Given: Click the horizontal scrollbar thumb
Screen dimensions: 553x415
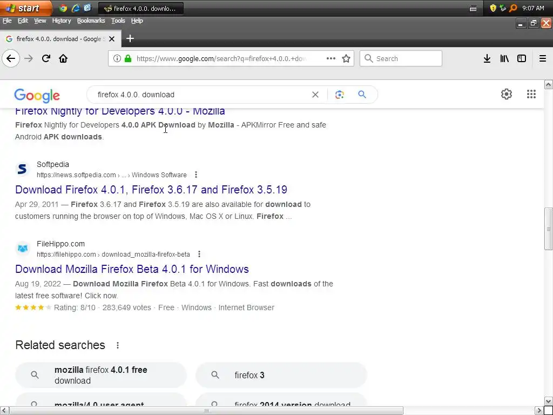Looking at the screenshot, I should click(x=206, y=411).
